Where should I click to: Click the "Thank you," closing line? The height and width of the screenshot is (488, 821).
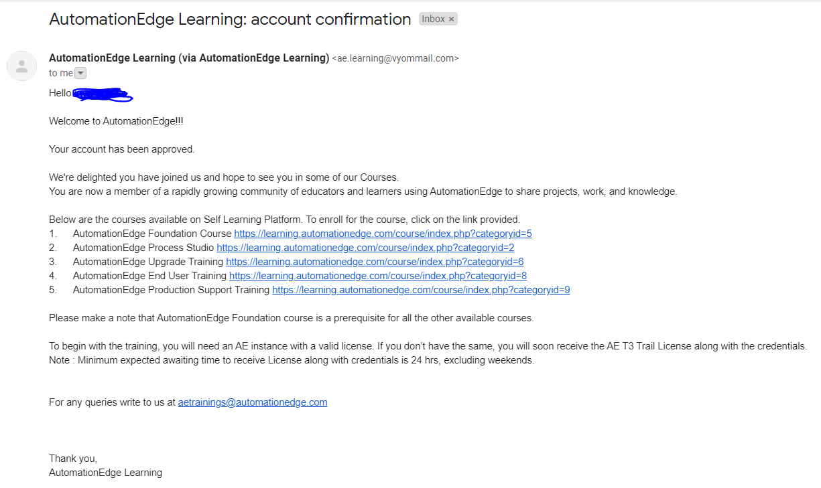pos(73,459)
